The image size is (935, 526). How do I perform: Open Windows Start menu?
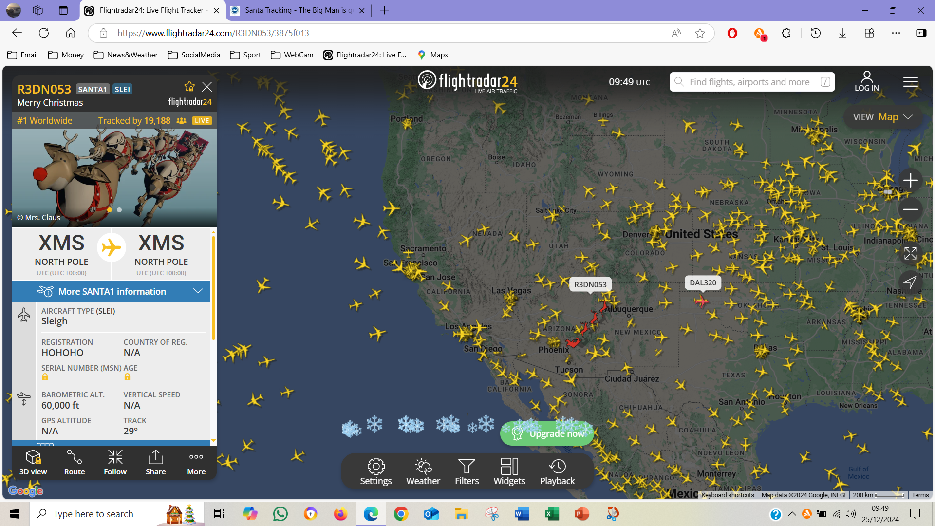tap(15, 514)
